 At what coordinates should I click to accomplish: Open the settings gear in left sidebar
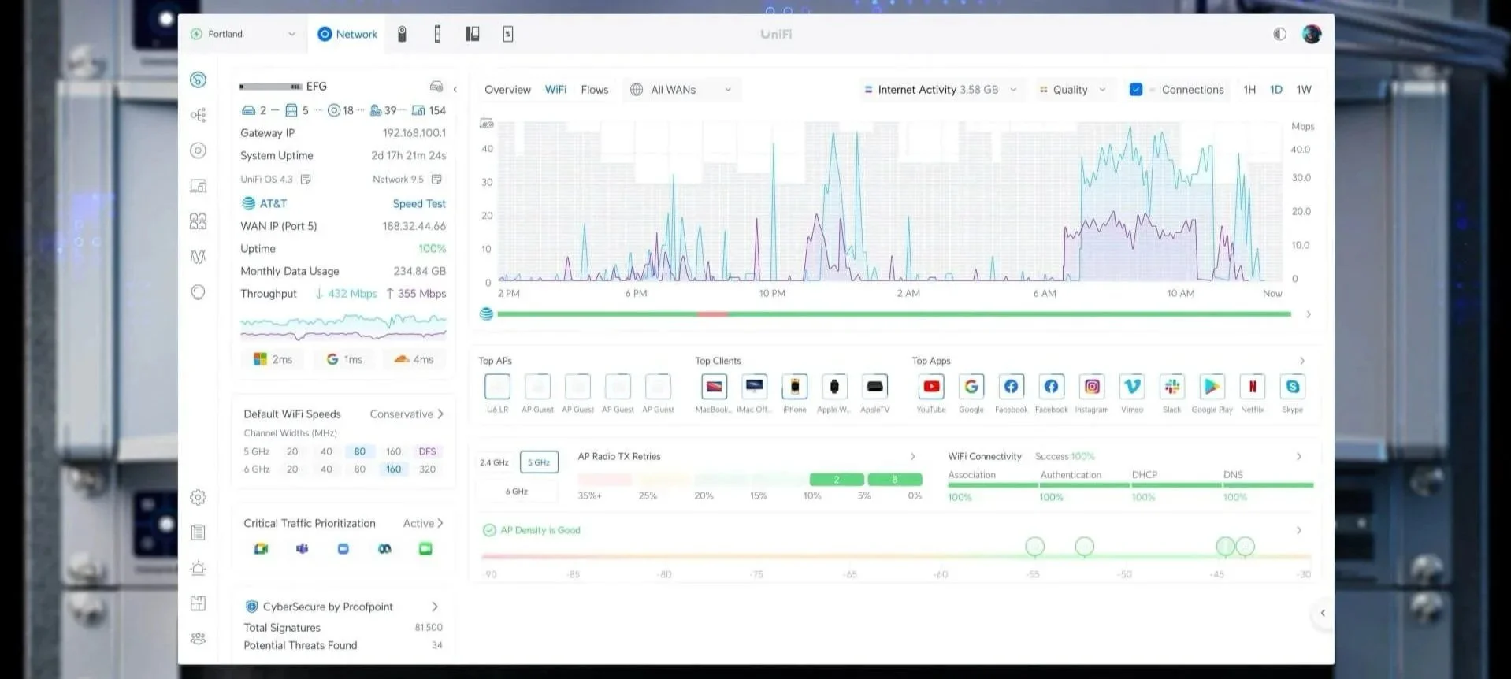click(x=199, y=497)
